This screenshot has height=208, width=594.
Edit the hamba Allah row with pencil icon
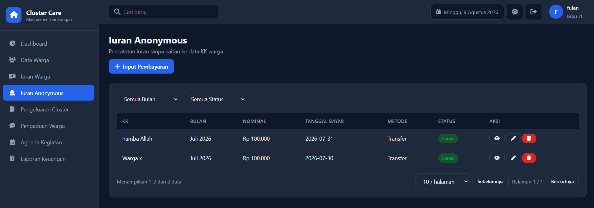pos(513,138)
